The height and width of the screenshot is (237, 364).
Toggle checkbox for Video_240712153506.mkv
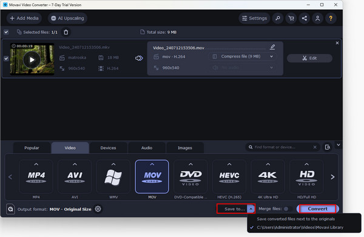point(6,58)
